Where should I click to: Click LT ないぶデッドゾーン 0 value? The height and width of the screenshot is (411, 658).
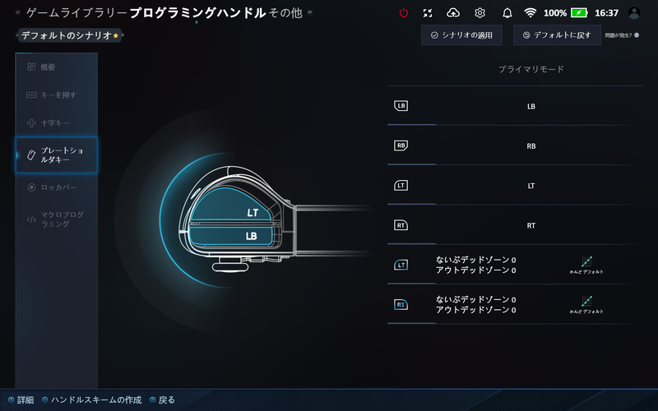tap(476, 260)
